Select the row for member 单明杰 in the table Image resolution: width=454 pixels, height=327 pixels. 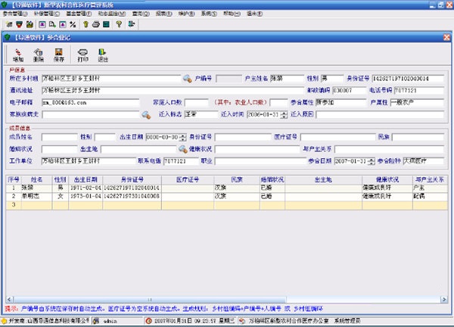tap(227, 196)
